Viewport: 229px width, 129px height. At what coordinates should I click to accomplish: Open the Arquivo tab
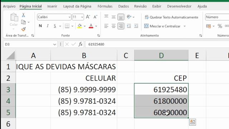[9, 6]
